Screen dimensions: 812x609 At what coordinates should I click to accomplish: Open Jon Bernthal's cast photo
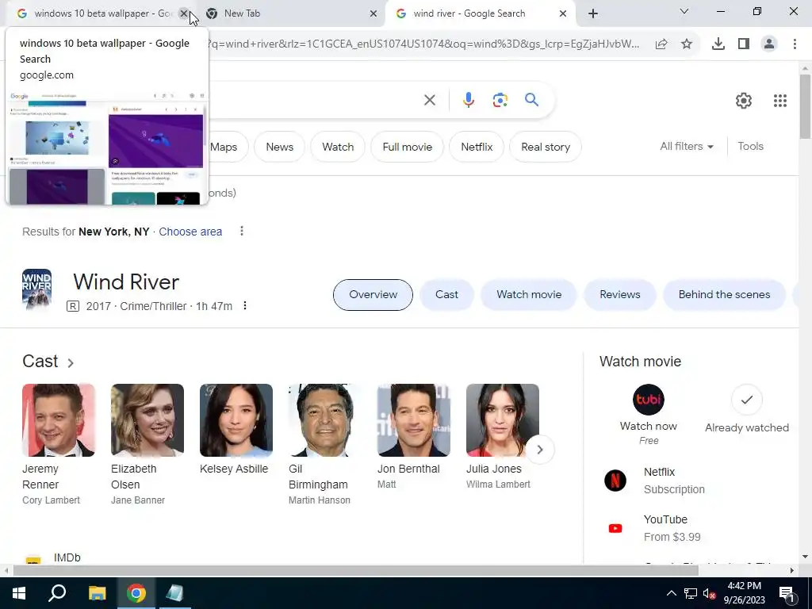point(414,420)
